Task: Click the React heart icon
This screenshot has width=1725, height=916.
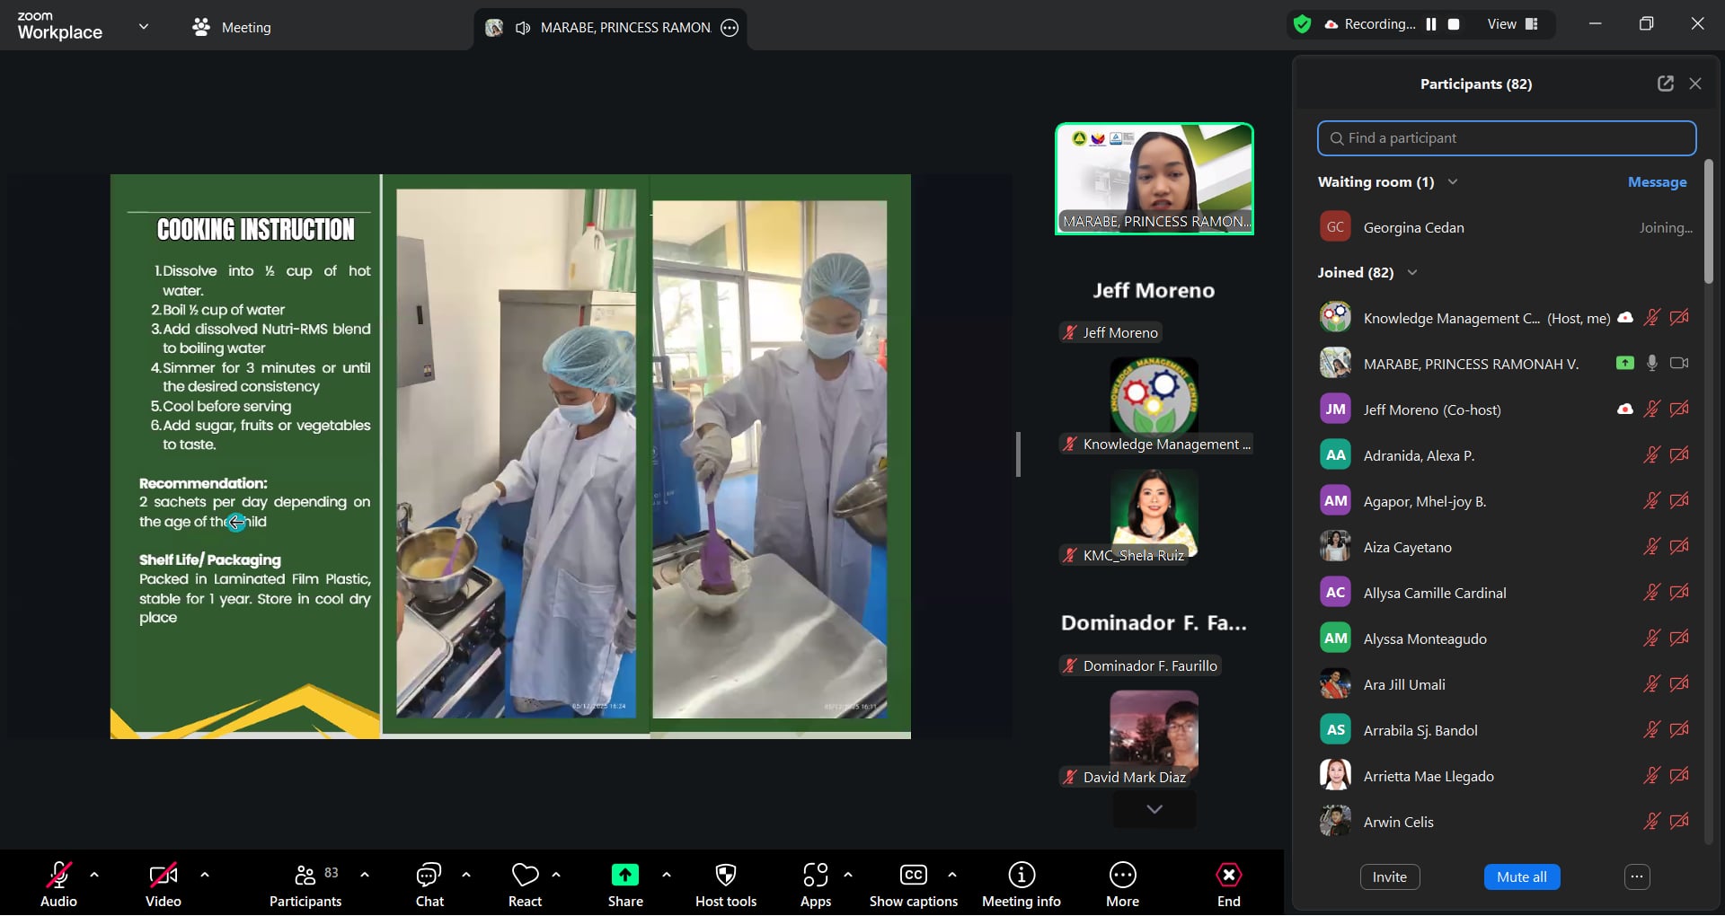Action: point(525,876)
